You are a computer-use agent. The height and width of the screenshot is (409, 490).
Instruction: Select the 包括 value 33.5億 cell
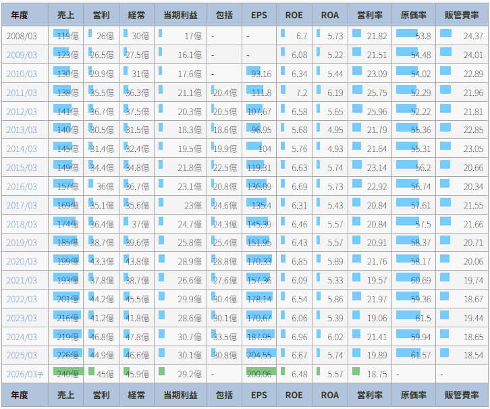tap(224, 337)
